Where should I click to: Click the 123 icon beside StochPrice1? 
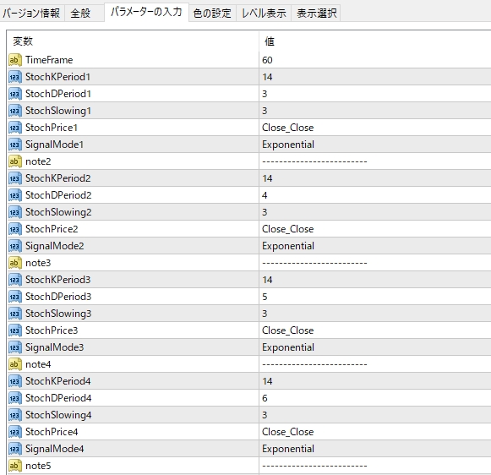[x=15, y=128]
